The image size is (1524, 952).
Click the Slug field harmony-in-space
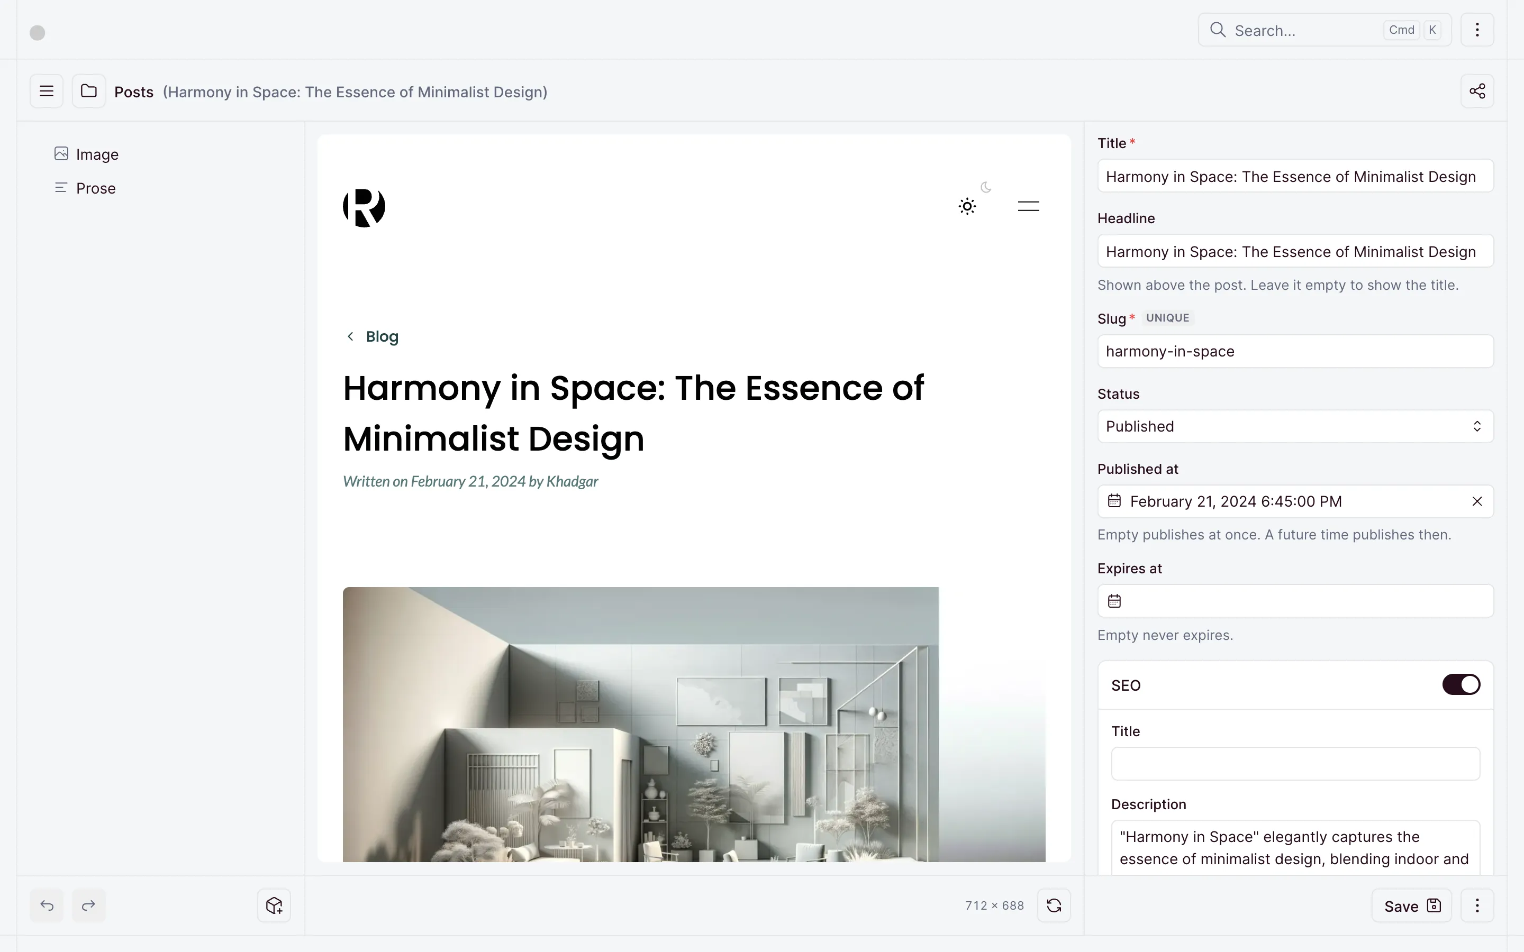[1295, 351]
